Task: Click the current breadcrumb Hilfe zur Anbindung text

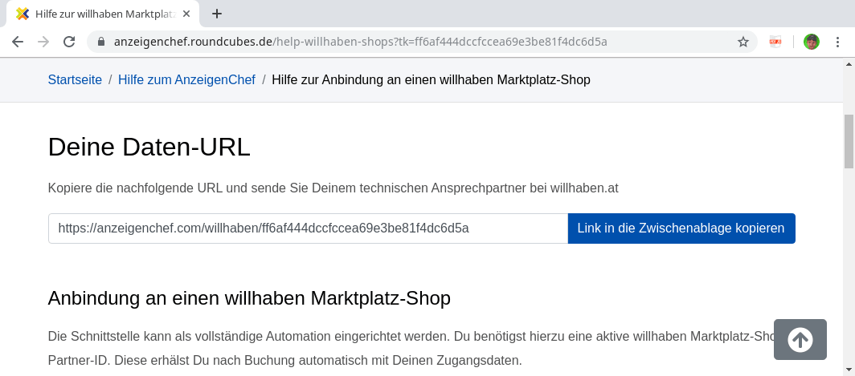Action: [x=431, y=80]
